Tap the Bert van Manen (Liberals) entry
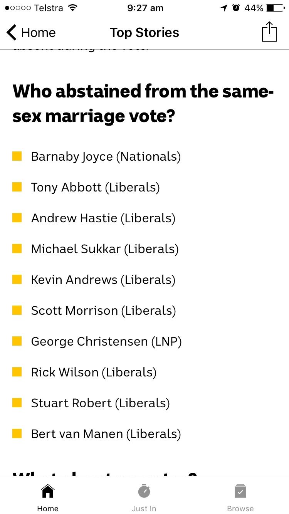This screenshot has height=514, width=289. click(x=106, y=434)
